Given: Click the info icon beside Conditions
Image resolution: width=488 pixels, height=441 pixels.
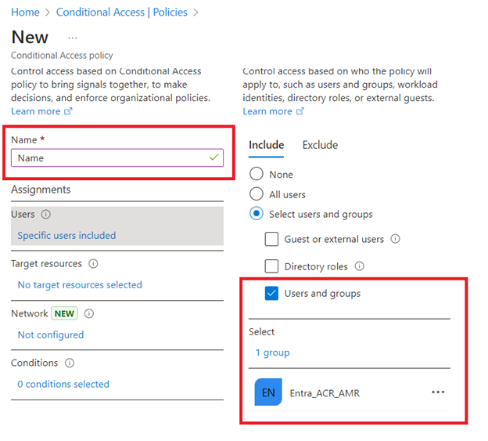Looking at the screenshot, I should (x=70, y=363).
